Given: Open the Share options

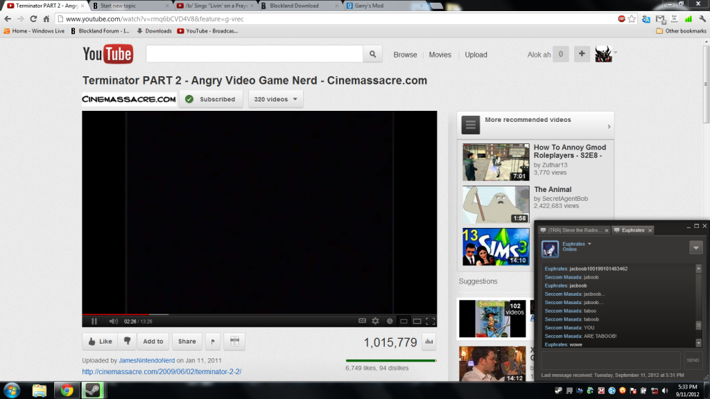Looking at the screenshot, I should point(187,341).
